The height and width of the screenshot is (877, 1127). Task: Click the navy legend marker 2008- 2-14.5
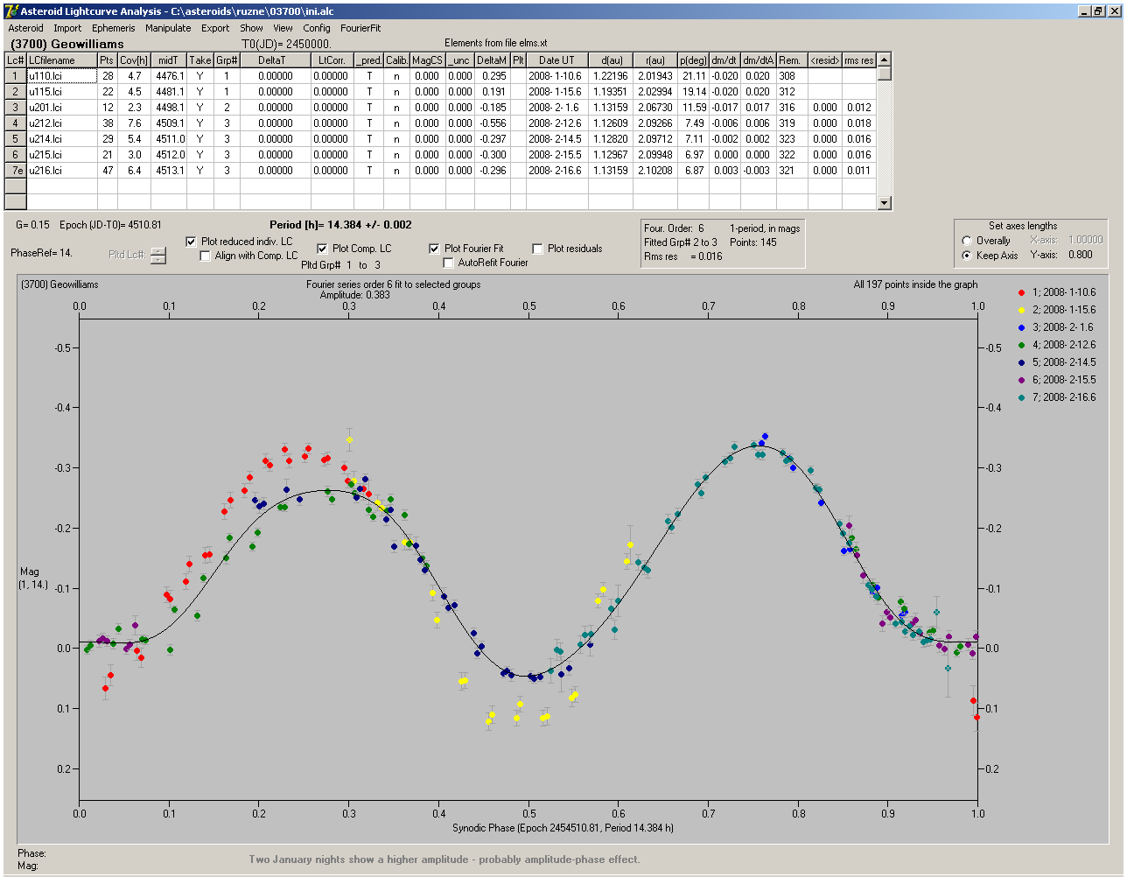(x=1022, y=362)
